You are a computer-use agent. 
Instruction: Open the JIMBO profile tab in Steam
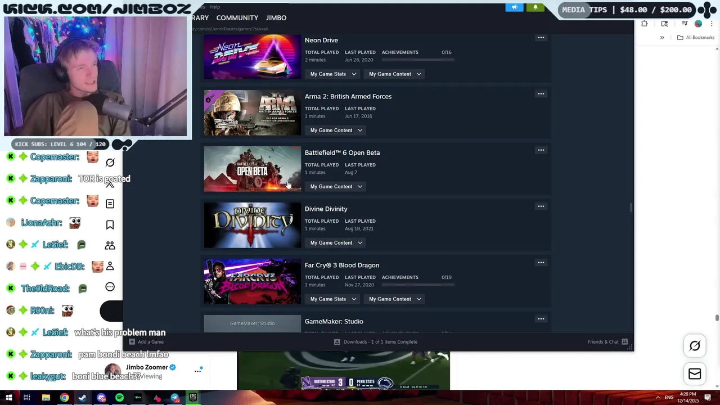[x=276, y=18]
